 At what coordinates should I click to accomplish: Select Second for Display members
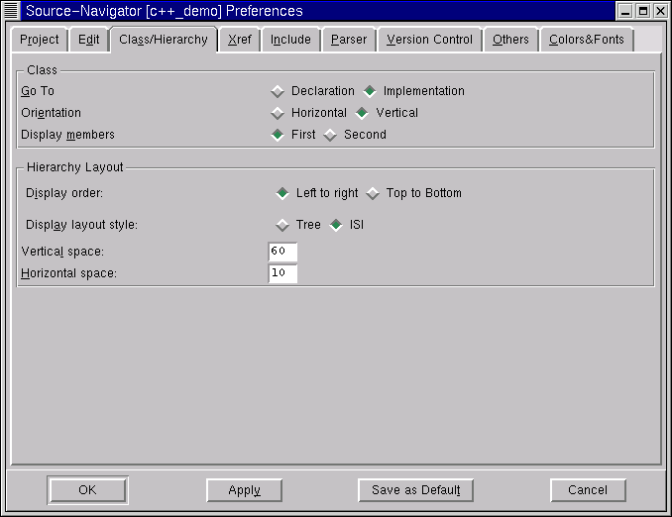pyautogui.click(x=330, y=135)
